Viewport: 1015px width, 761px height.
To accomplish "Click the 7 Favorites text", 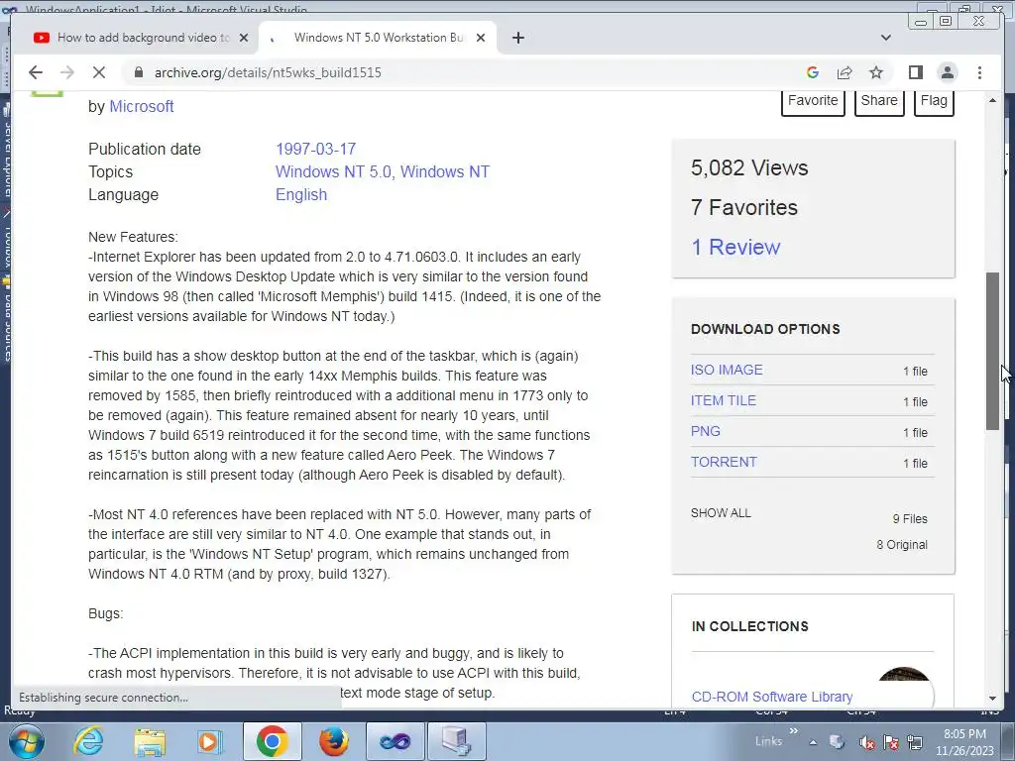I will (x=743, y=208).
